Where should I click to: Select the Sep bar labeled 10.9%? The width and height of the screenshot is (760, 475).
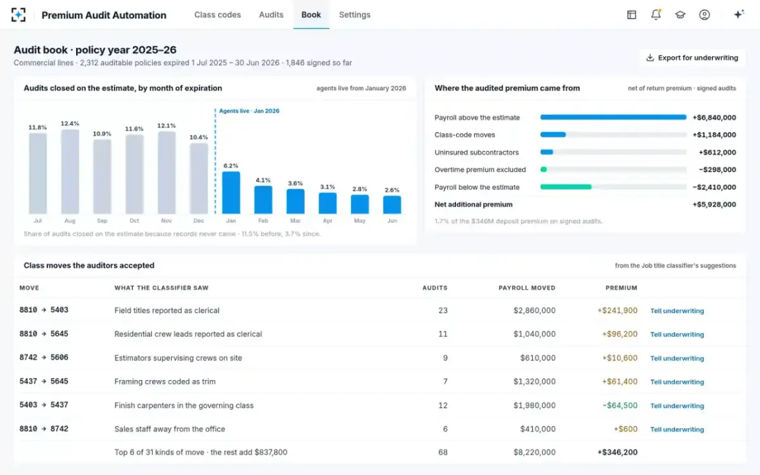tap(102, 177)
